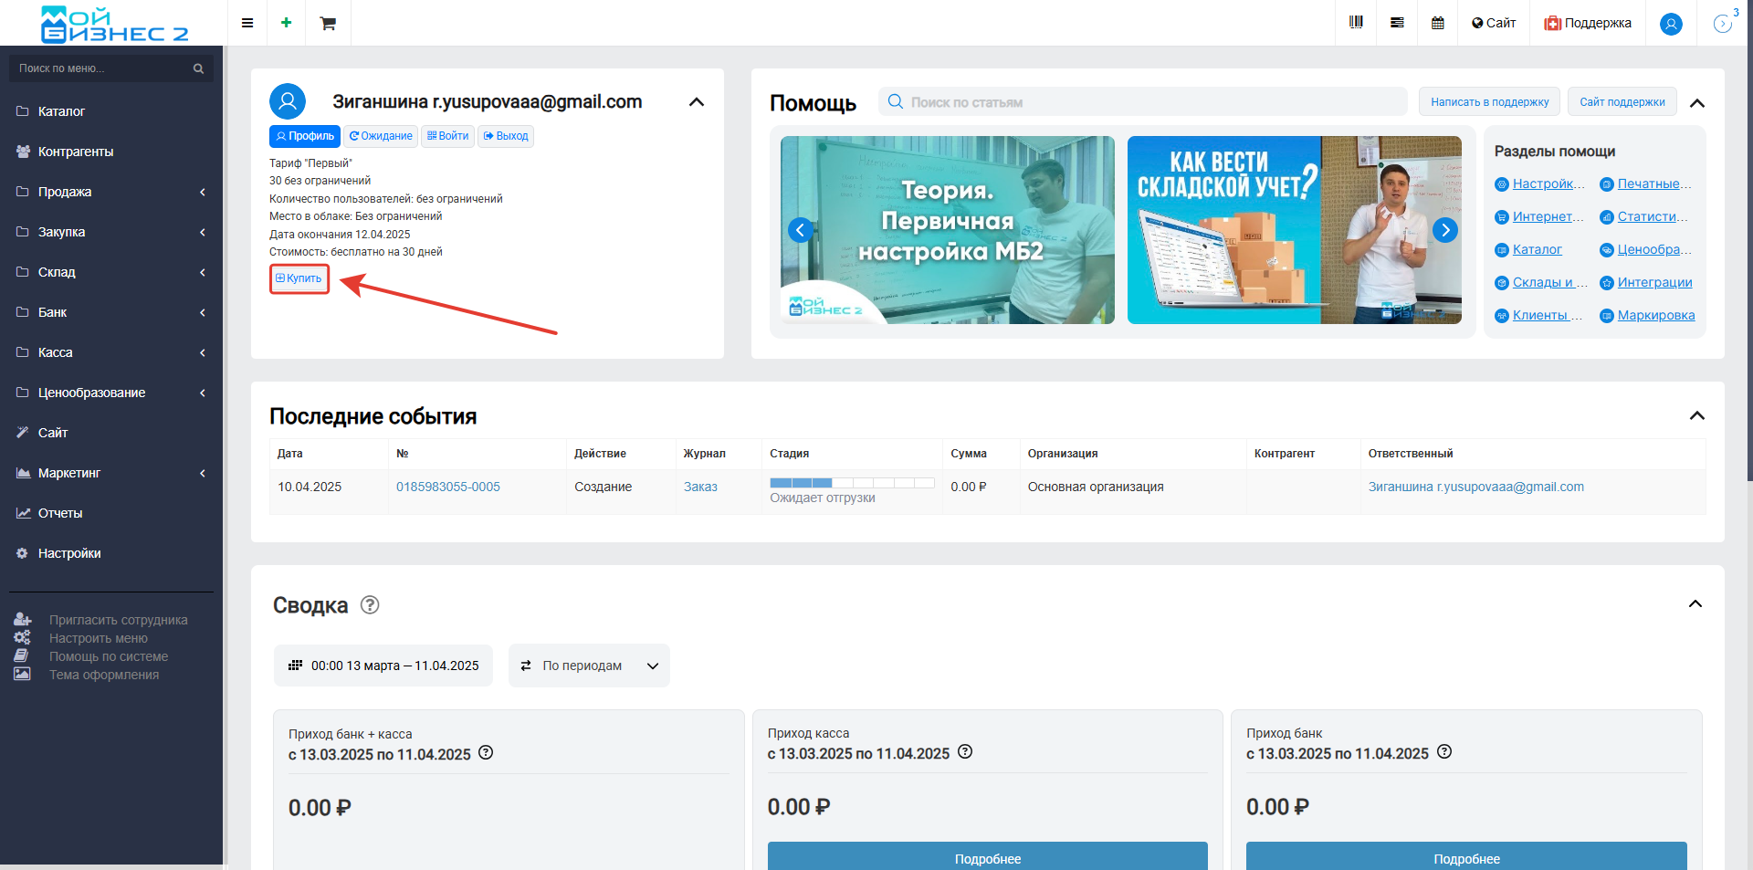Open date range picker 13 марта – 11.04.2025
Image resolution: width=1753 pixels, height=870 pixels.
383,666
